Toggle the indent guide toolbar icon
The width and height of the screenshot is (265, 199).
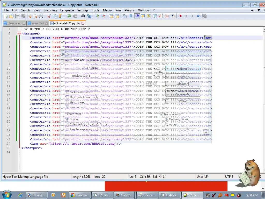click(137, 16)
